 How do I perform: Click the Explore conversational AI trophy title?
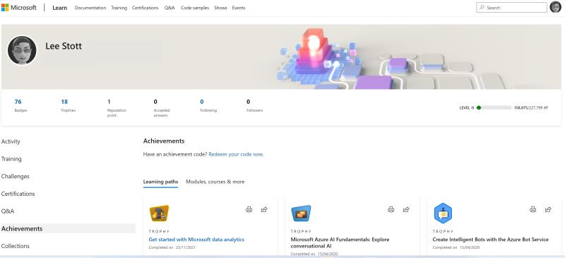[340, 242]
